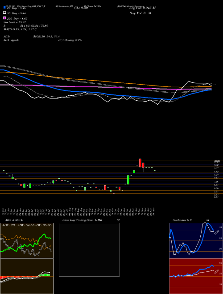Viewport: 223px width, 294px height.
Task: Click the 'Day Vol: 0 M' label
Action: click(140, 13)
